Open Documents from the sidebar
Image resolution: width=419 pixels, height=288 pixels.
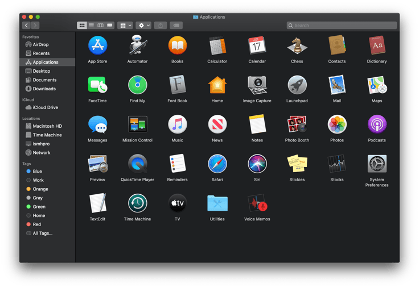[x=47, y=80]
